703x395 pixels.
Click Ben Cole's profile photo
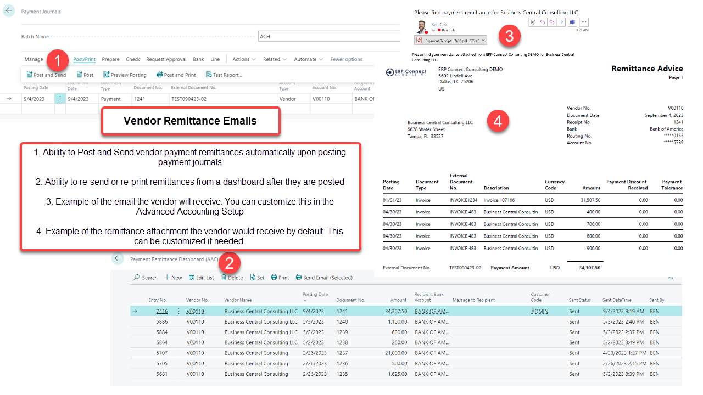[421, 27]
